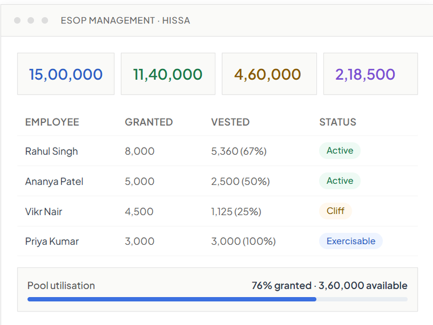Click the Exercisable status badge
The height and width of the screenshot is (325, 433).
coord(351,241)
